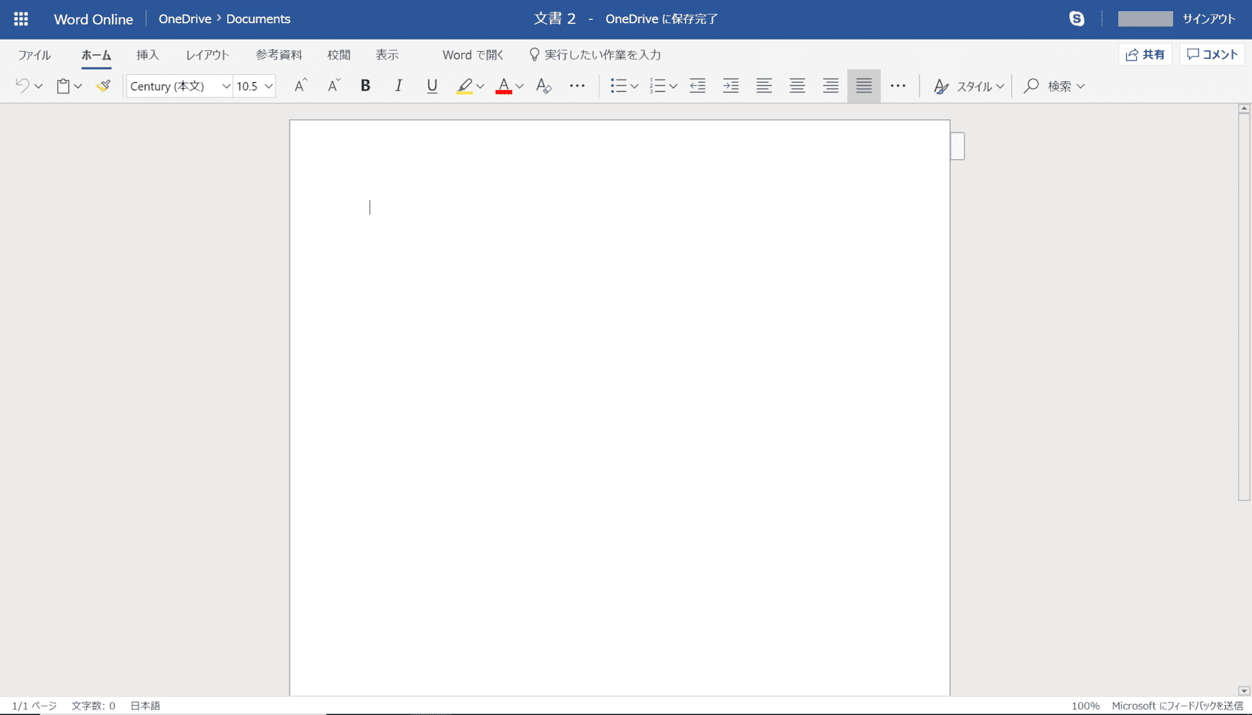Expand the numbering style dropdown arrow
This screenshot has height=715, width=1252.
point(673,86)
